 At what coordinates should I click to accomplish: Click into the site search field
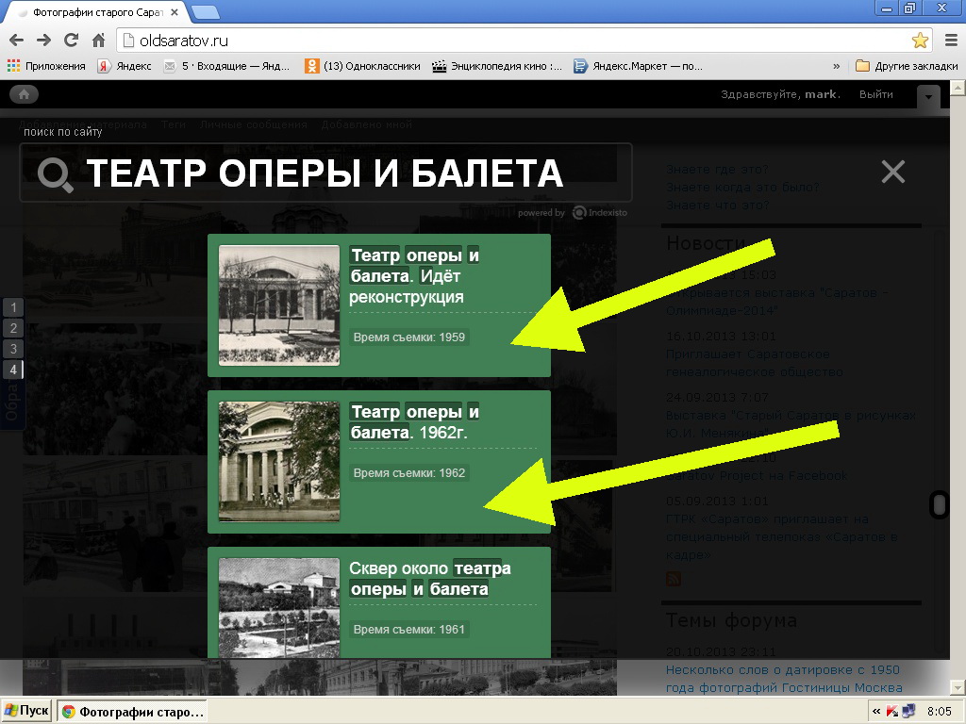(325, 173)
